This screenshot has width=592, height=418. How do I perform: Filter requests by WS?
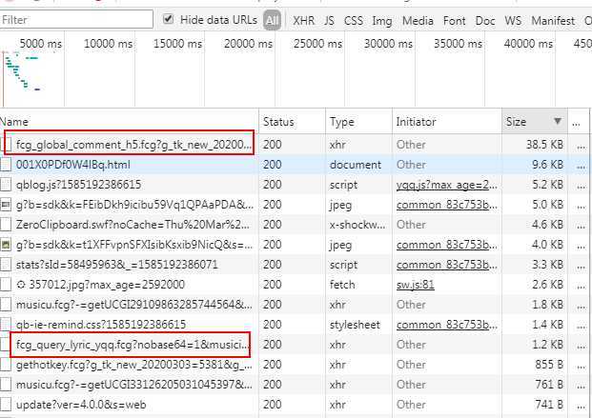(513, 20)
